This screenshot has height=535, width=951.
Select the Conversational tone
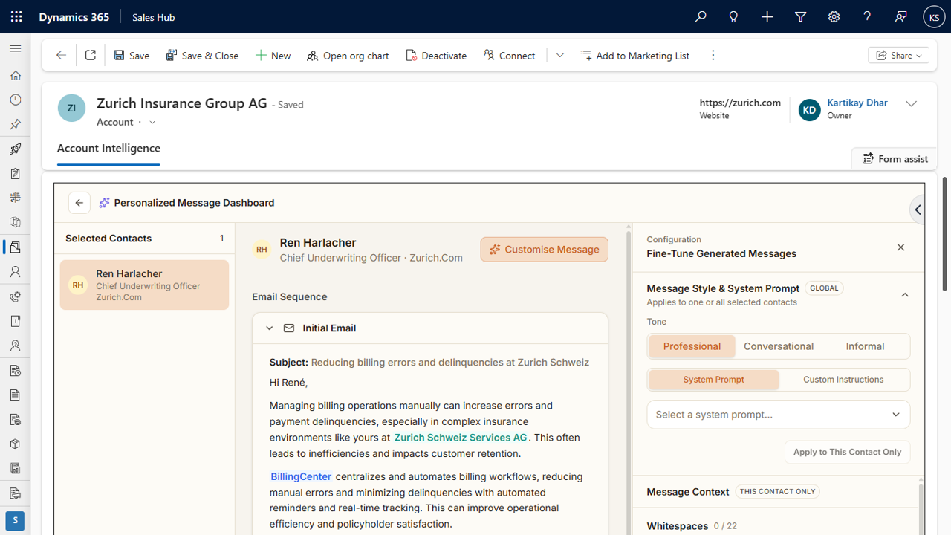pyautogui.click(x=779, y=346)
